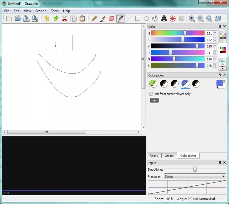
Task: Adjust the Hue slider
Action: click(178, 33)
